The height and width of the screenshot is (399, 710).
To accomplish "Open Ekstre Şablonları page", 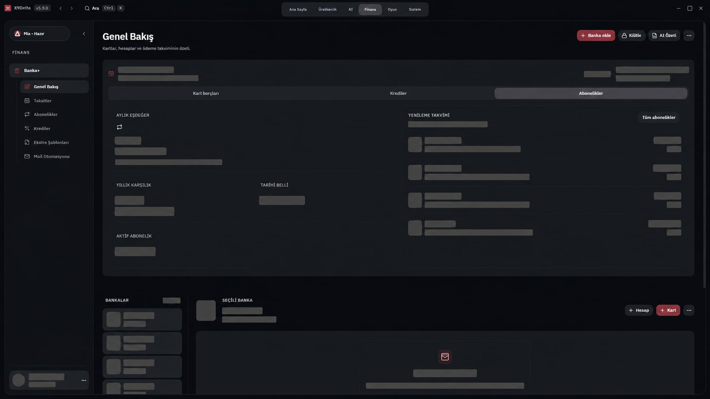I will (x=54, y=143).
